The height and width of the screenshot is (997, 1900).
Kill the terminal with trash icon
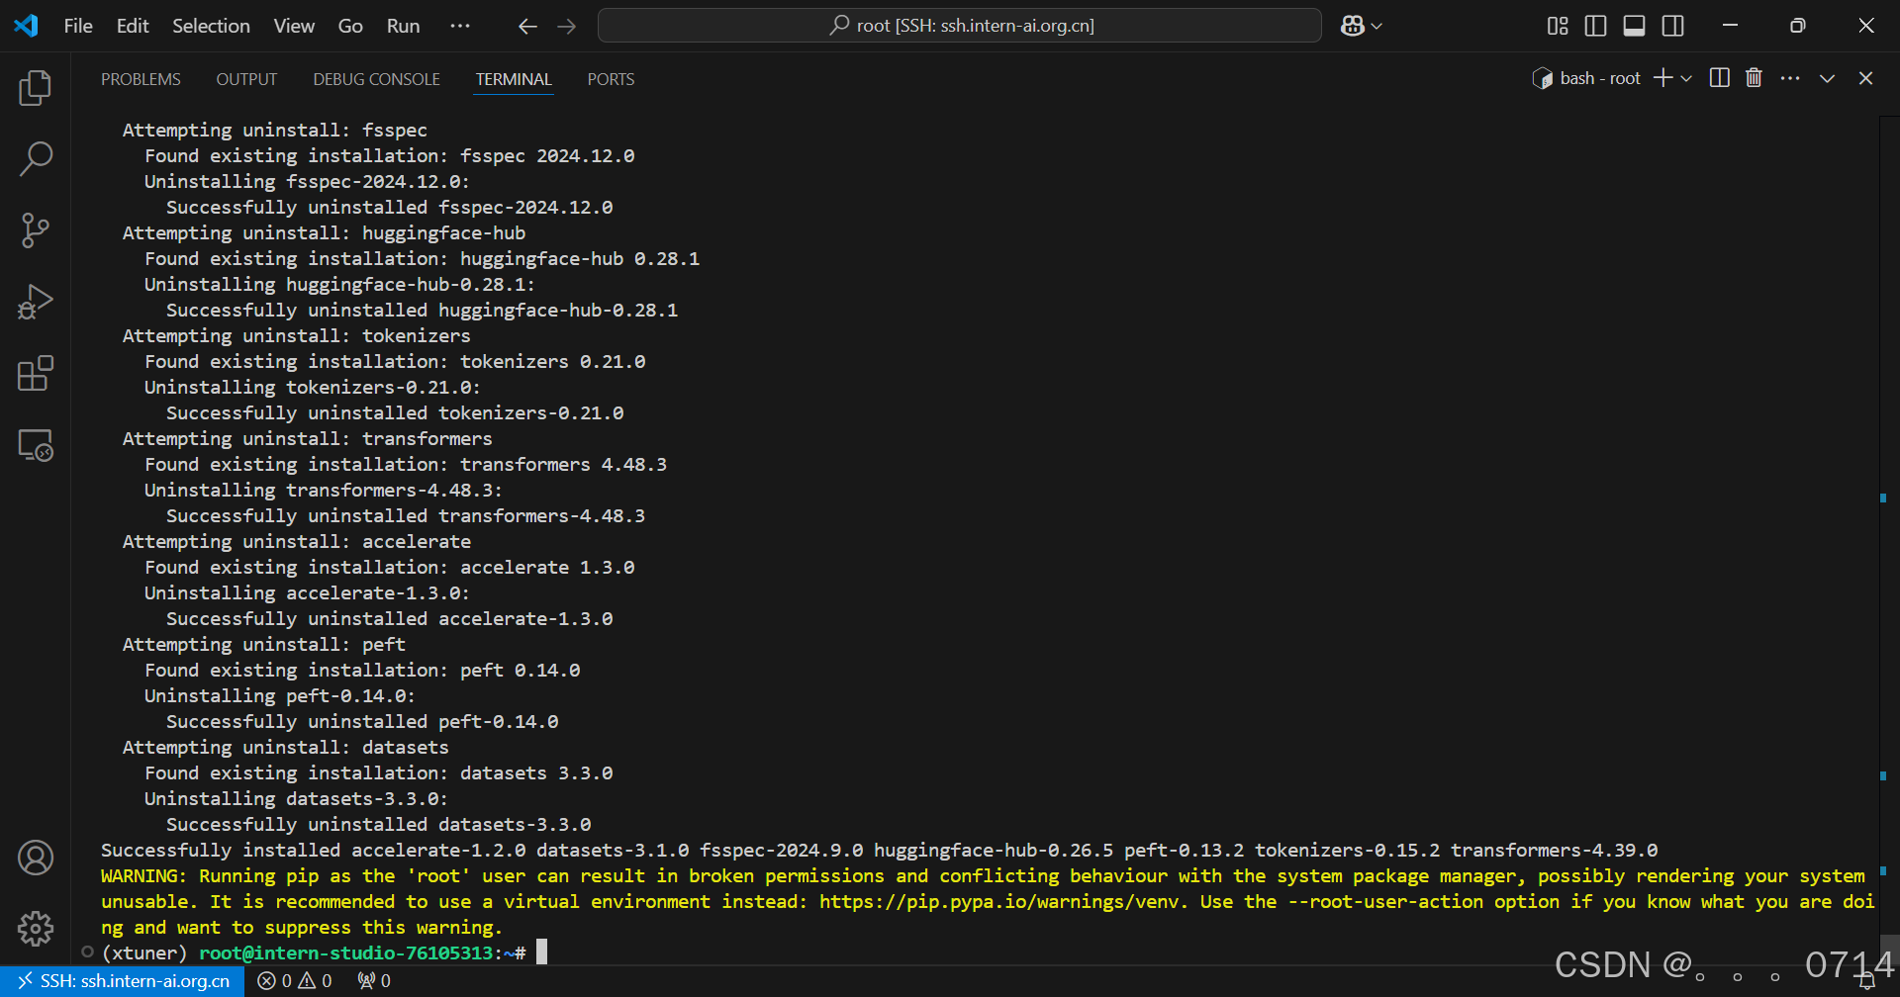[x=1754, y=78]
